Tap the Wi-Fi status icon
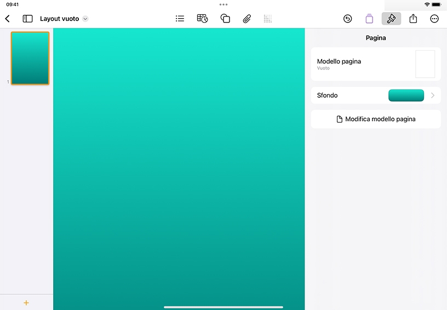 point(427,4)
